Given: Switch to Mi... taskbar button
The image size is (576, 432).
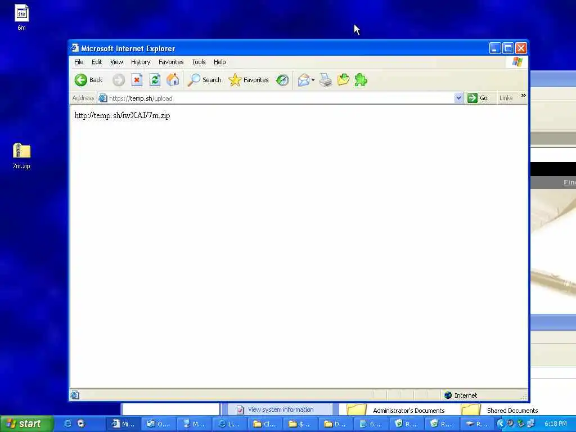Looking at the screenshot, I should (123, 424).
